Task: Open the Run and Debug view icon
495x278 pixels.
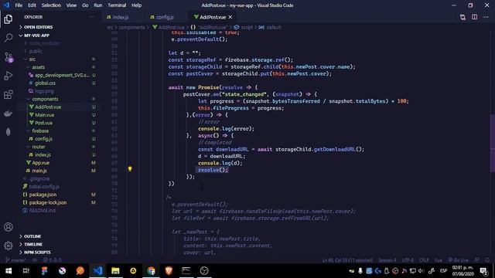Action: 9,76
